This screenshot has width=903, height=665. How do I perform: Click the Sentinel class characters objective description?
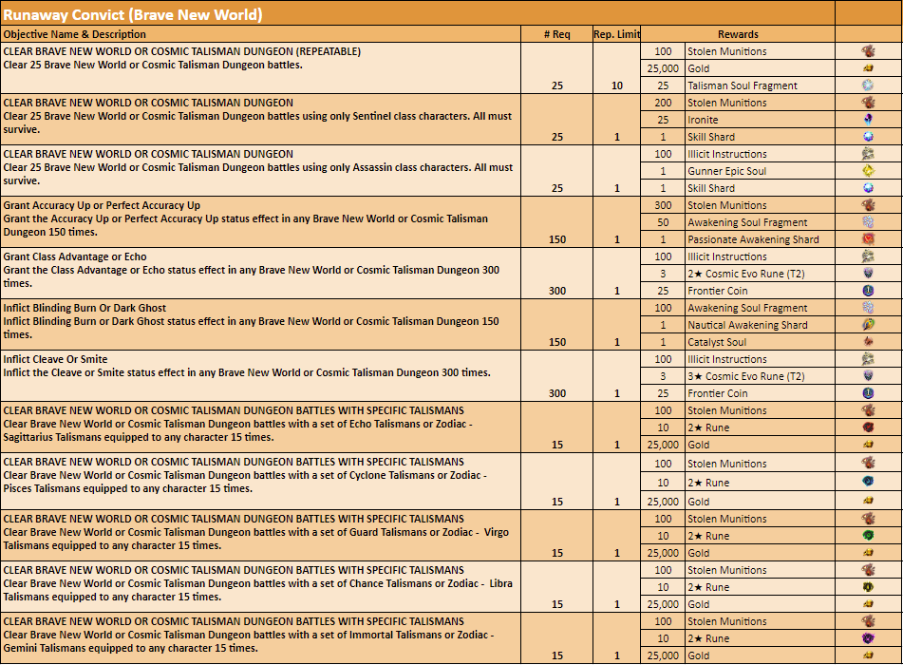click(x=257, y=123)
